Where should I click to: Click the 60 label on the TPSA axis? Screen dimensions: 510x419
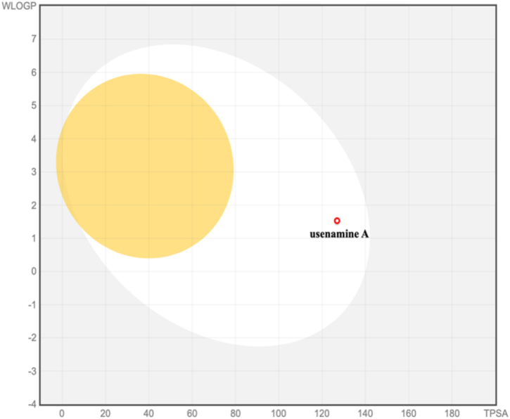tap(192, 413)
